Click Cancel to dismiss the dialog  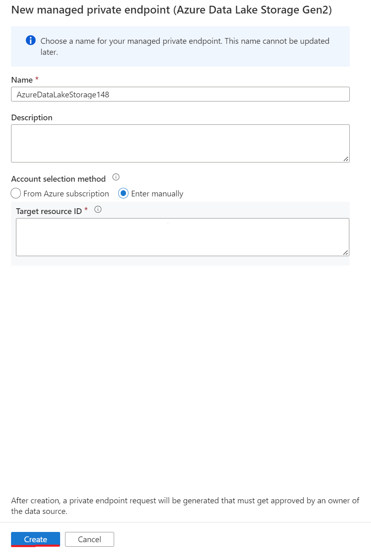pos(89,539)
